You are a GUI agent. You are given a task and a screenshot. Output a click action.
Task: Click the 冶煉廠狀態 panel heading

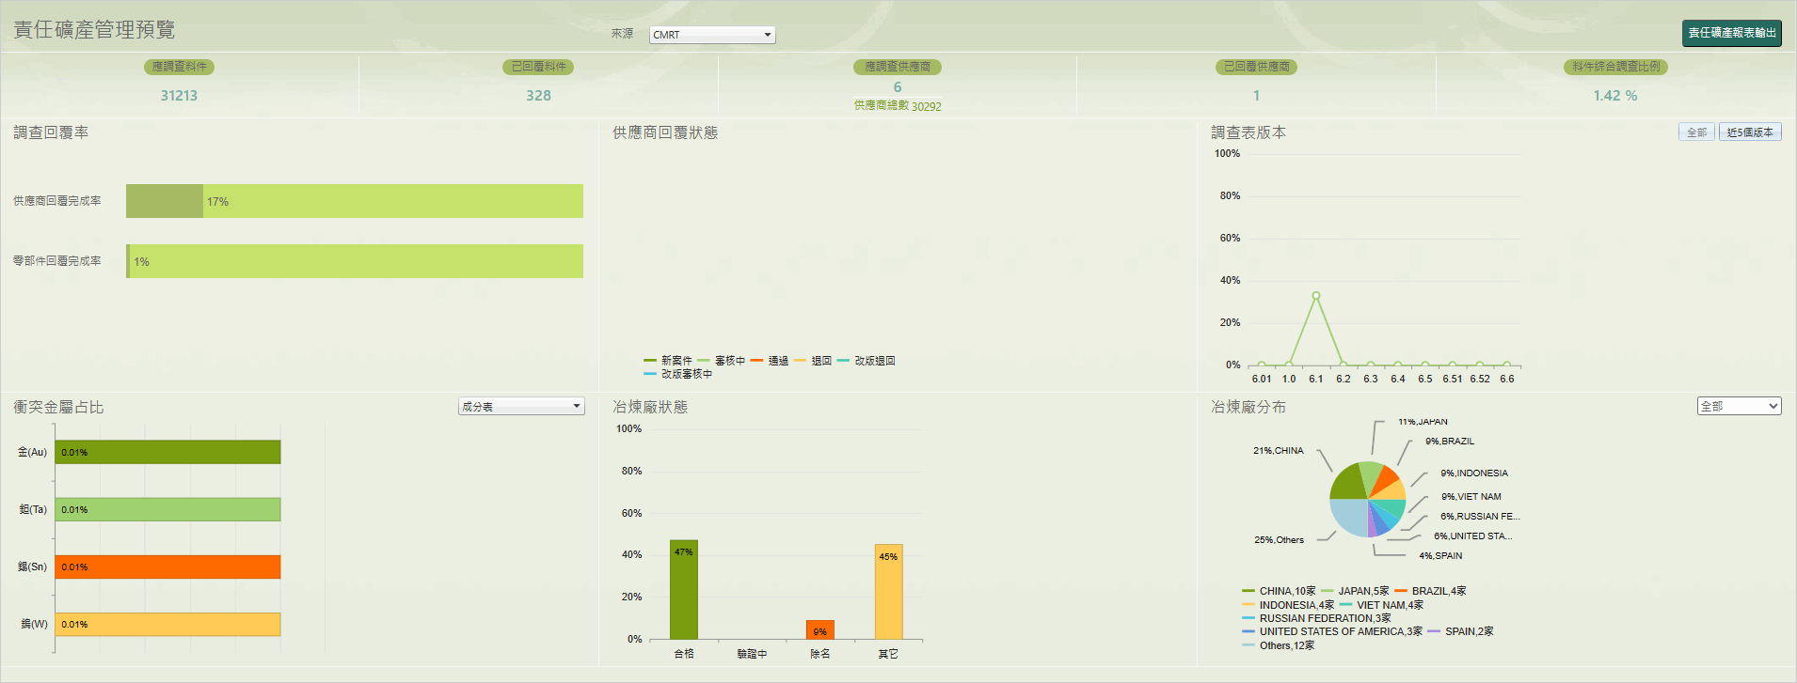pos(650,407)
